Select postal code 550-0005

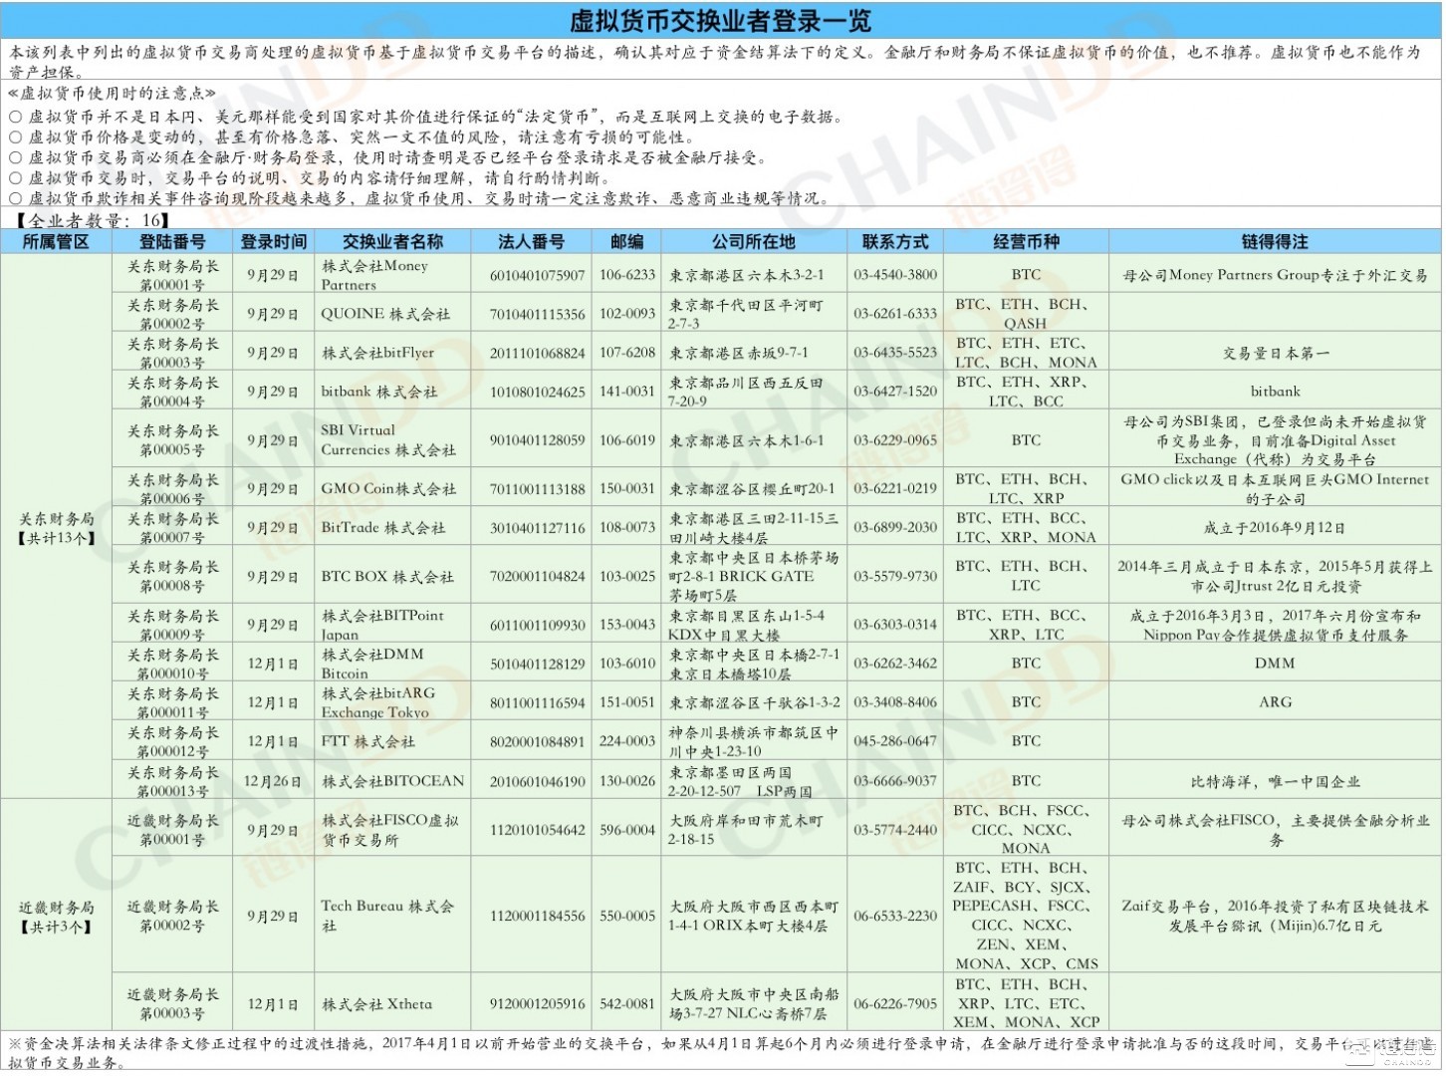[627, 916]
